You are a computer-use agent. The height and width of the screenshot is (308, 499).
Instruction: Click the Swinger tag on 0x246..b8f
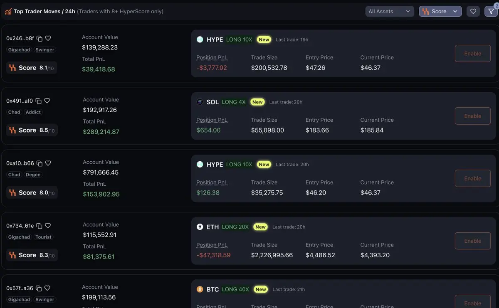pos(45,50)
